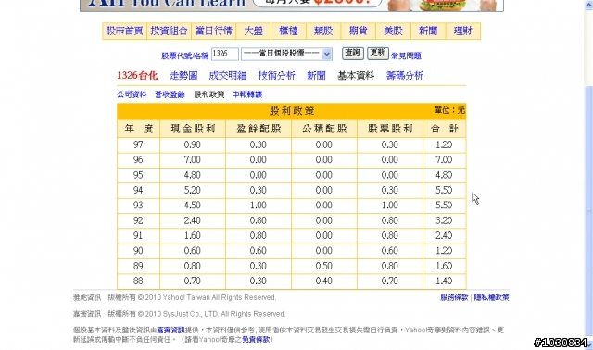The height and width of the screenshot is (350, 593).
Task: Open the 服務條款 footer link
Action: click(x=454, y=297)
